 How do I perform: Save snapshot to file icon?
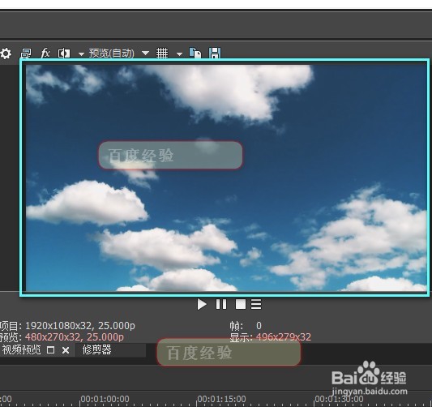click(215, 53)
